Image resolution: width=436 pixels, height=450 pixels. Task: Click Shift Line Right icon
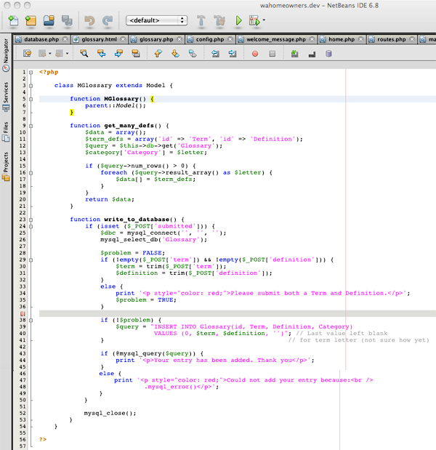(233, 53)
